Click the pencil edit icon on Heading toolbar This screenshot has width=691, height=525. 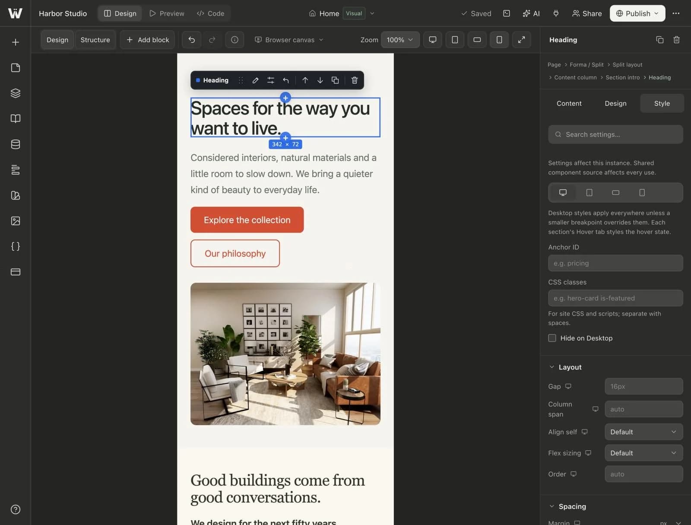point(256,80)
